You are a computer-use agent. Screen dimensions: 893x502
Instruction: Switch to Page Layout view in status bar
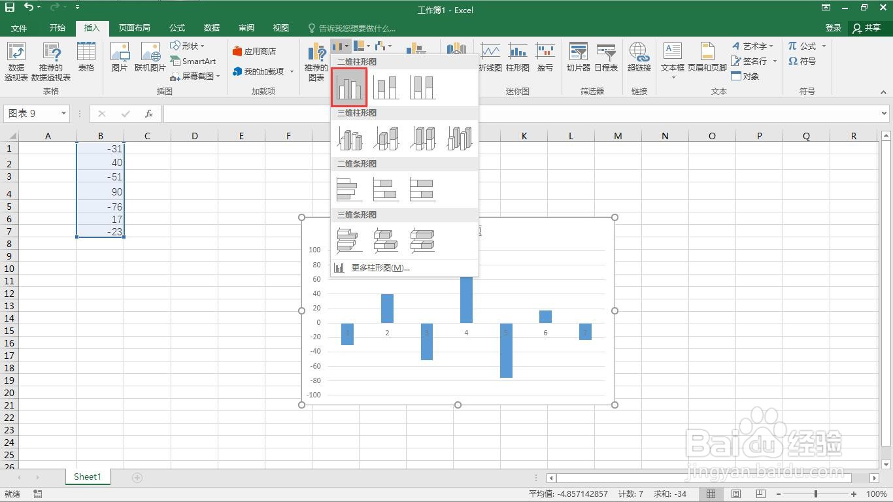(x=736, y=494)
